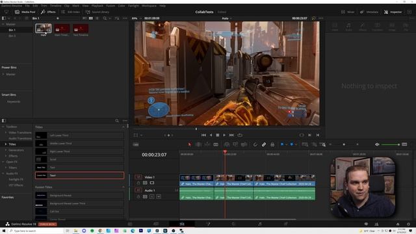Viewport: 416px width, 234px height.
Task: Open the Playback menu
Action: click(x=97, y=6)
